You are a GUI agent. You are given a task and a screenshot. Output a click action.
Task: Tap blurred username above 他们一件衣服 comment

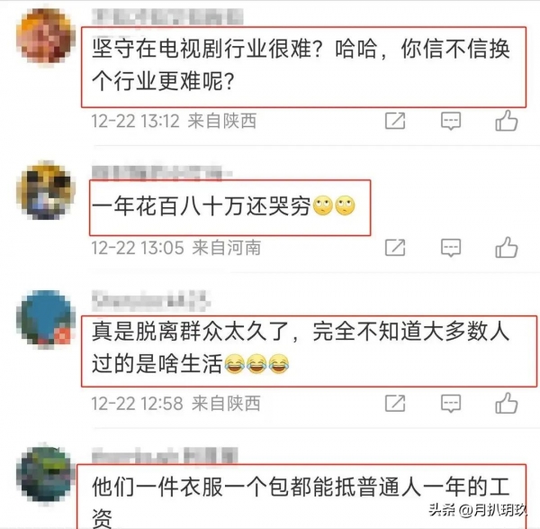coord(165,455)
